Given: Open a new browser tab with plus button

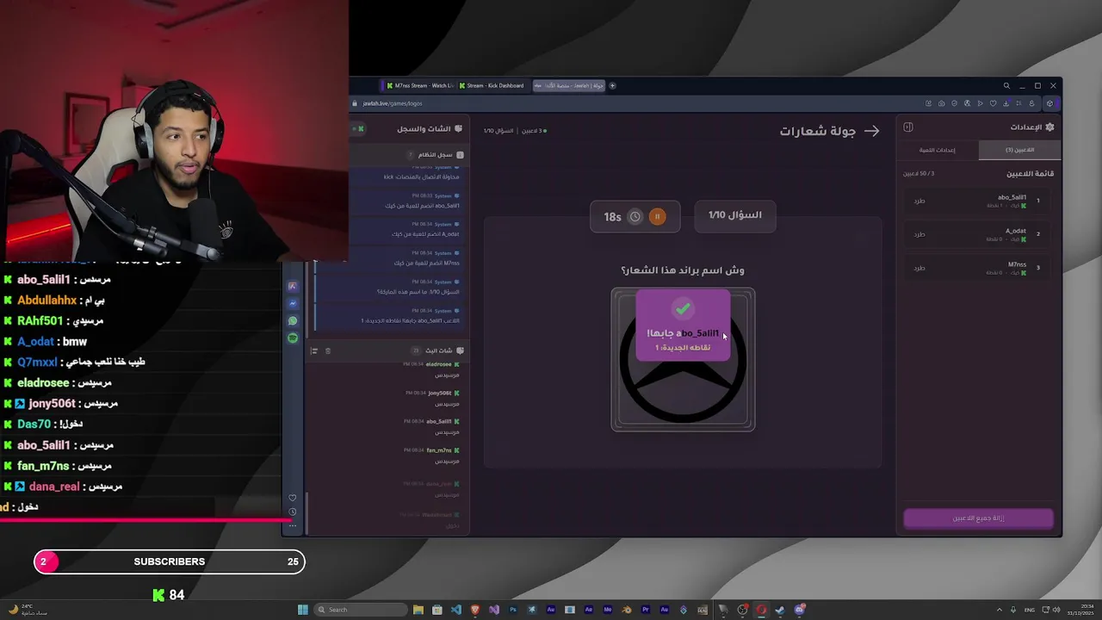Looking at the screenshot, I should pyautogui.click(x=613, y=85).
